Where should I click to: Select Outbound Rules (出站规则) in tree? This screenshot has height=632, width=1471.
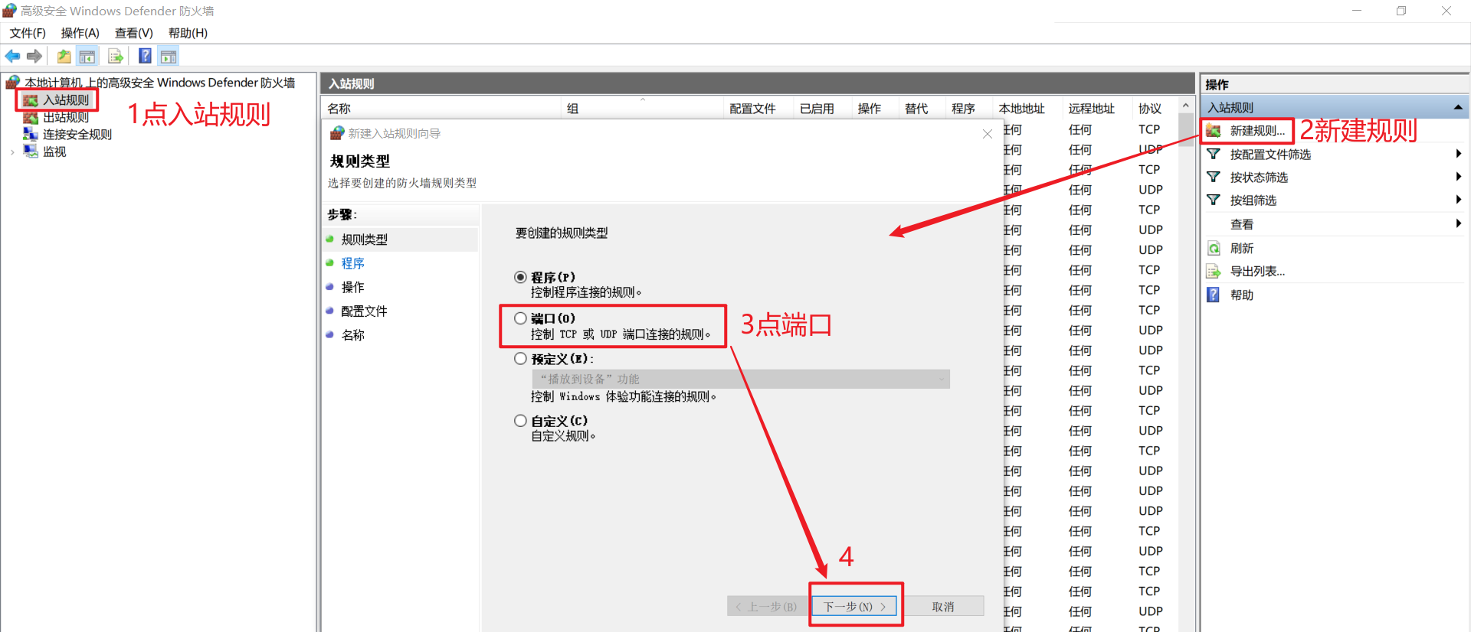click(x=66, y=117)
